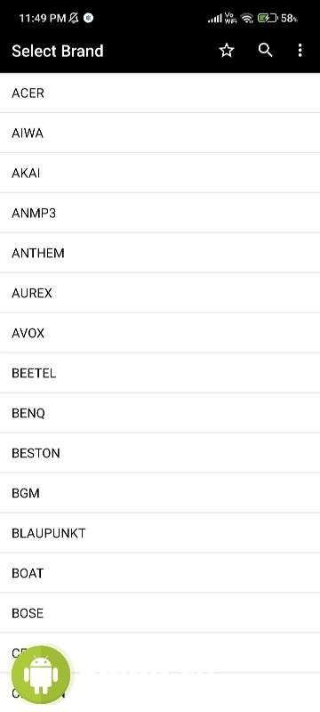Tap the search magnifier icon
320x712 pixels.
pos(265,51)
